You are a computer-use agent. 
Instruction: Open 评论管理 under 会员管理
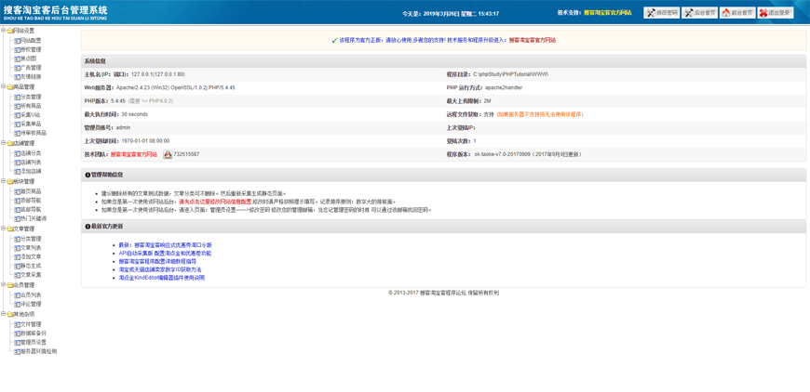tap(31, 304)
